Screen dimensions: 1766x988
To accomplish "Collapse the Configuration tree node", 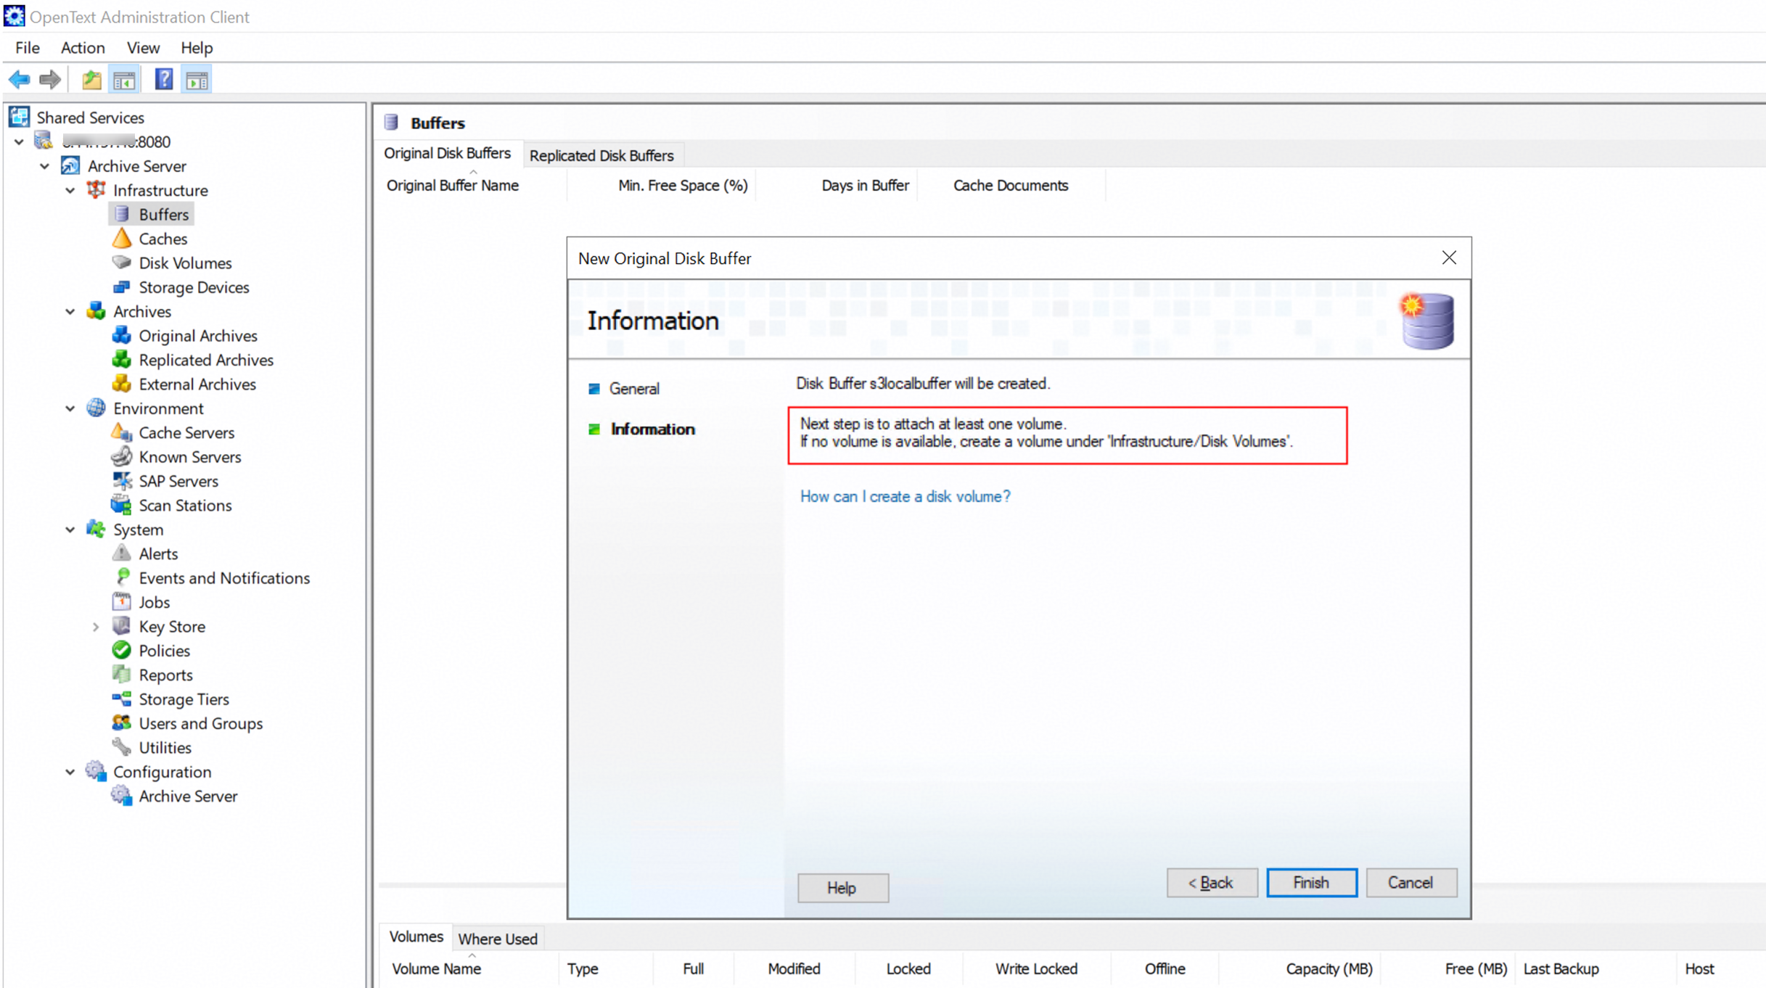I will coord(70,772).
